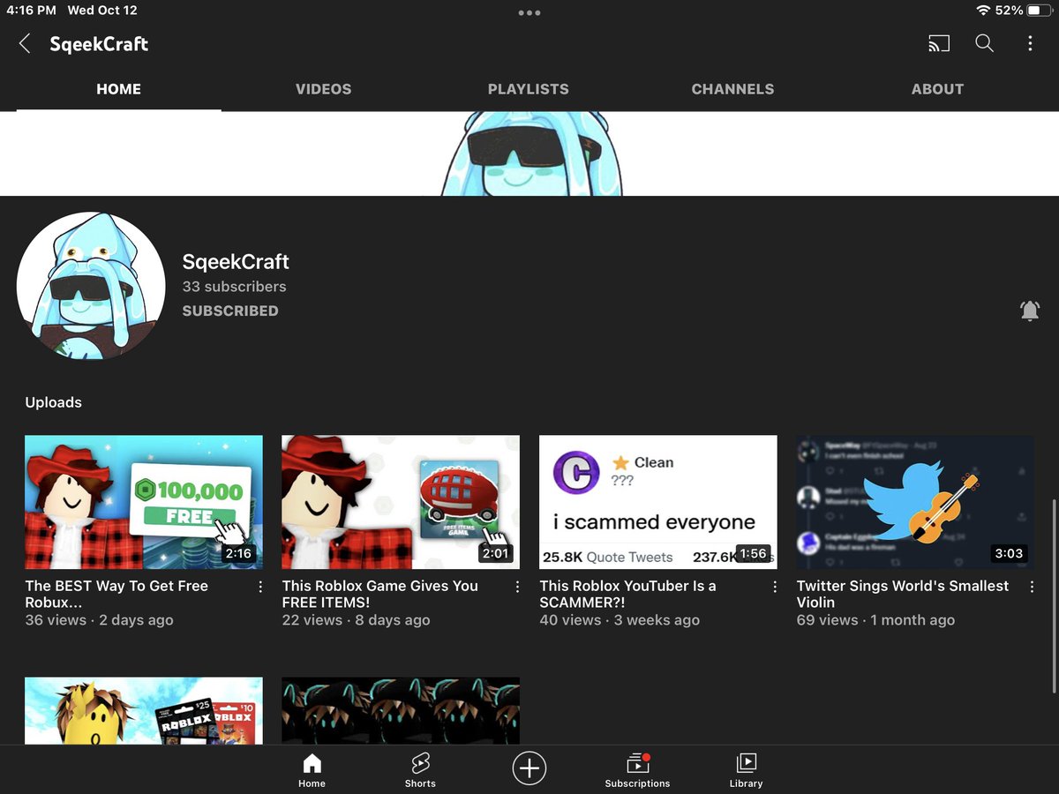Open options for 'This Roblox Game Gives You FREE ITEMS' video
The image size is (1059, 794).
point(517,587)
